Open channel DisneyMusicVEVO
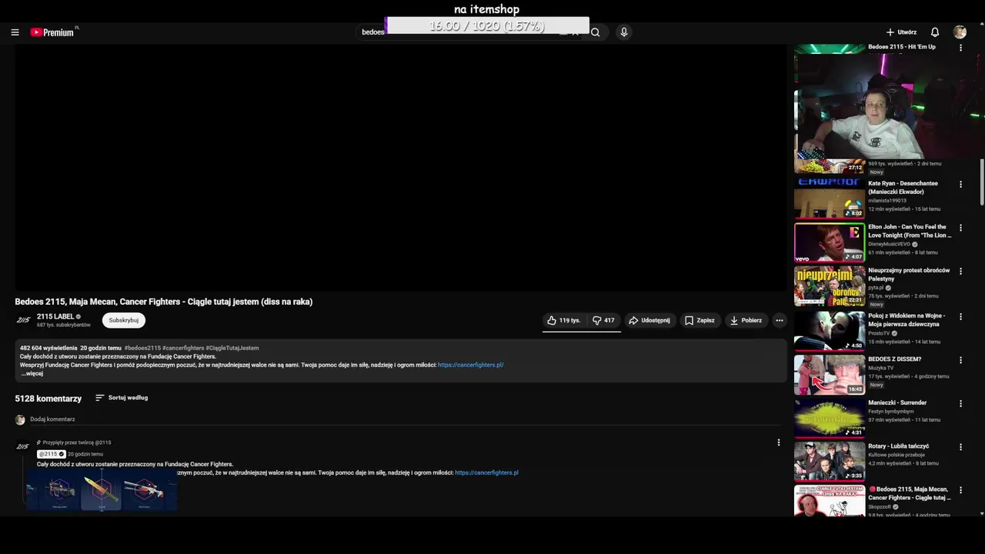This screenshot has width=985, height=554. pos(889,244)
